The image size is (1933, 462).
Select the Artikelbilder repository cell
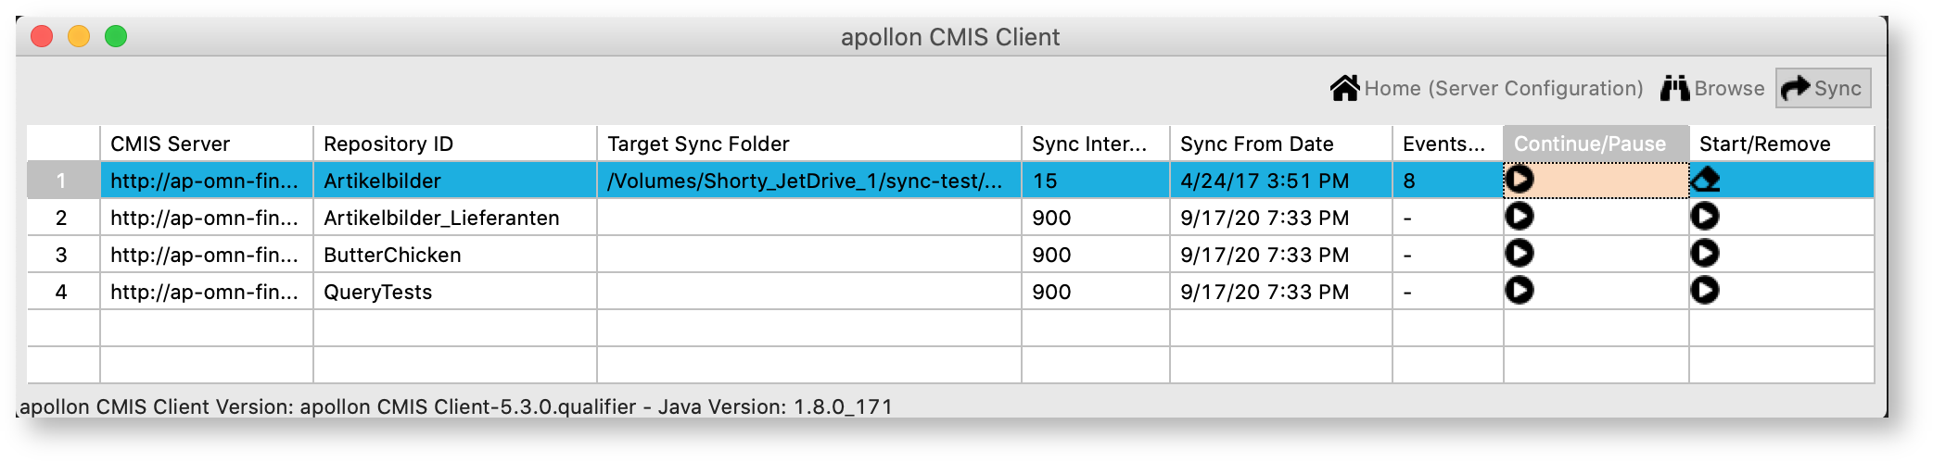click(x=455, y=181)
